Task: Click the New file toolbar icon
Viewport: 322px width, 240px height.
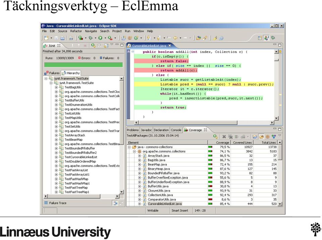Action: [x=46, y=38]
